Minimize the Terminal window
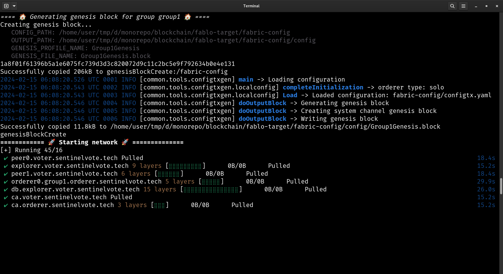 476,6
